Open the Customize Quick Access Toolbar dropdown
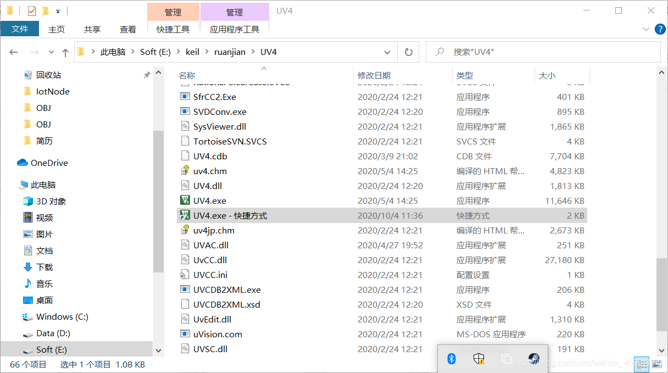 click(x=58, y=11)
